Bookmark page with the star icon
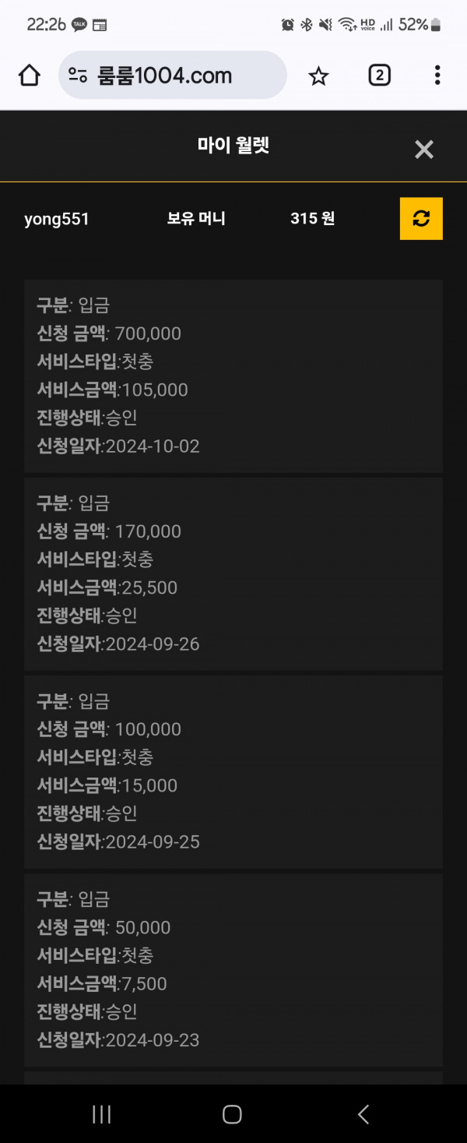 point(318,76)
